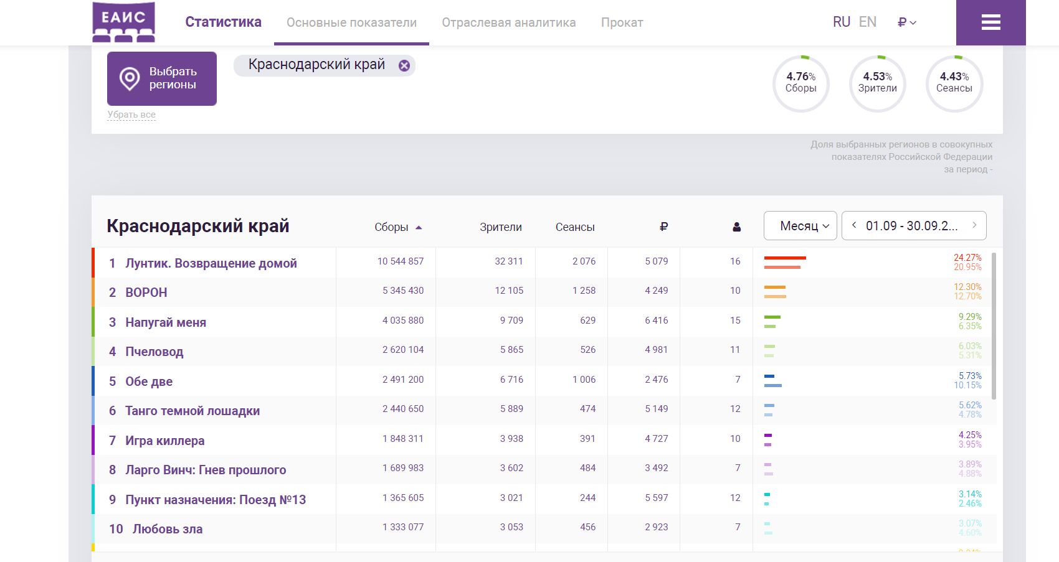Open the film Лунтик. Возвращение домой
This screenshot has width=1059, height=562.
[211, 263]
